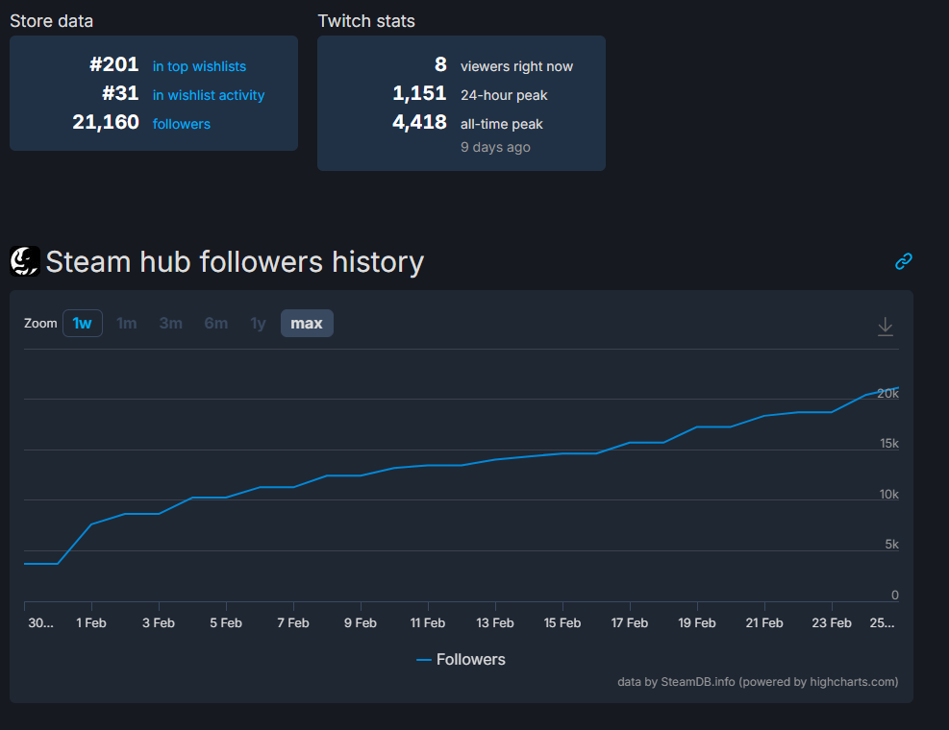The height and width of the screenshot is (730, 949).
Task: Click the 10k y-axis label
Action: pos(889,495)
